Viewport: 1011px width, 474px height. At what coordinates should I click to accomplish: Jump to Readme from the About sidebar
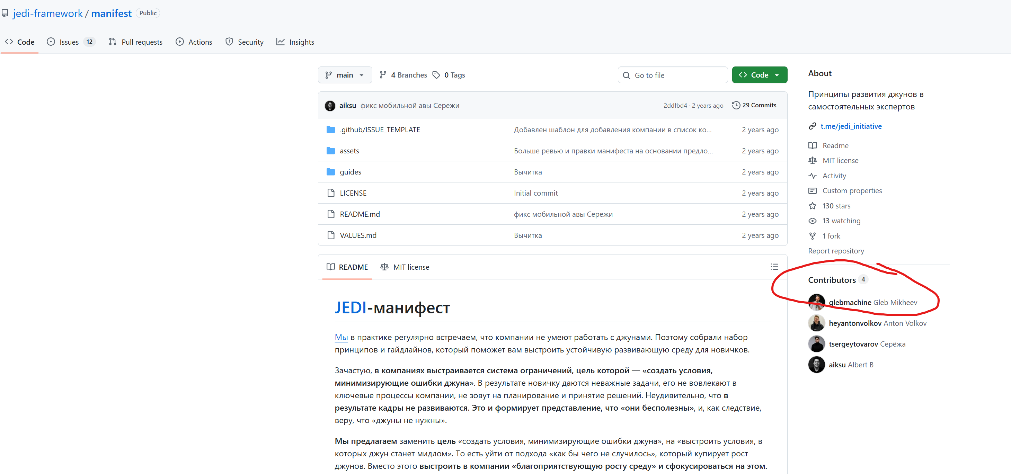[835, 145]
